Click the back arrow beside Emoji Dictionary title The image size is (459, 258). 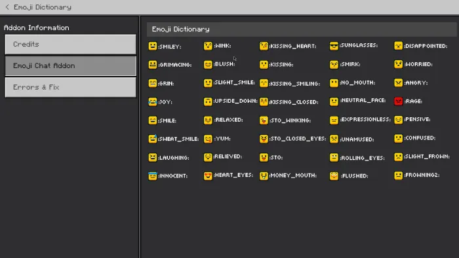(x=7, y=7)
